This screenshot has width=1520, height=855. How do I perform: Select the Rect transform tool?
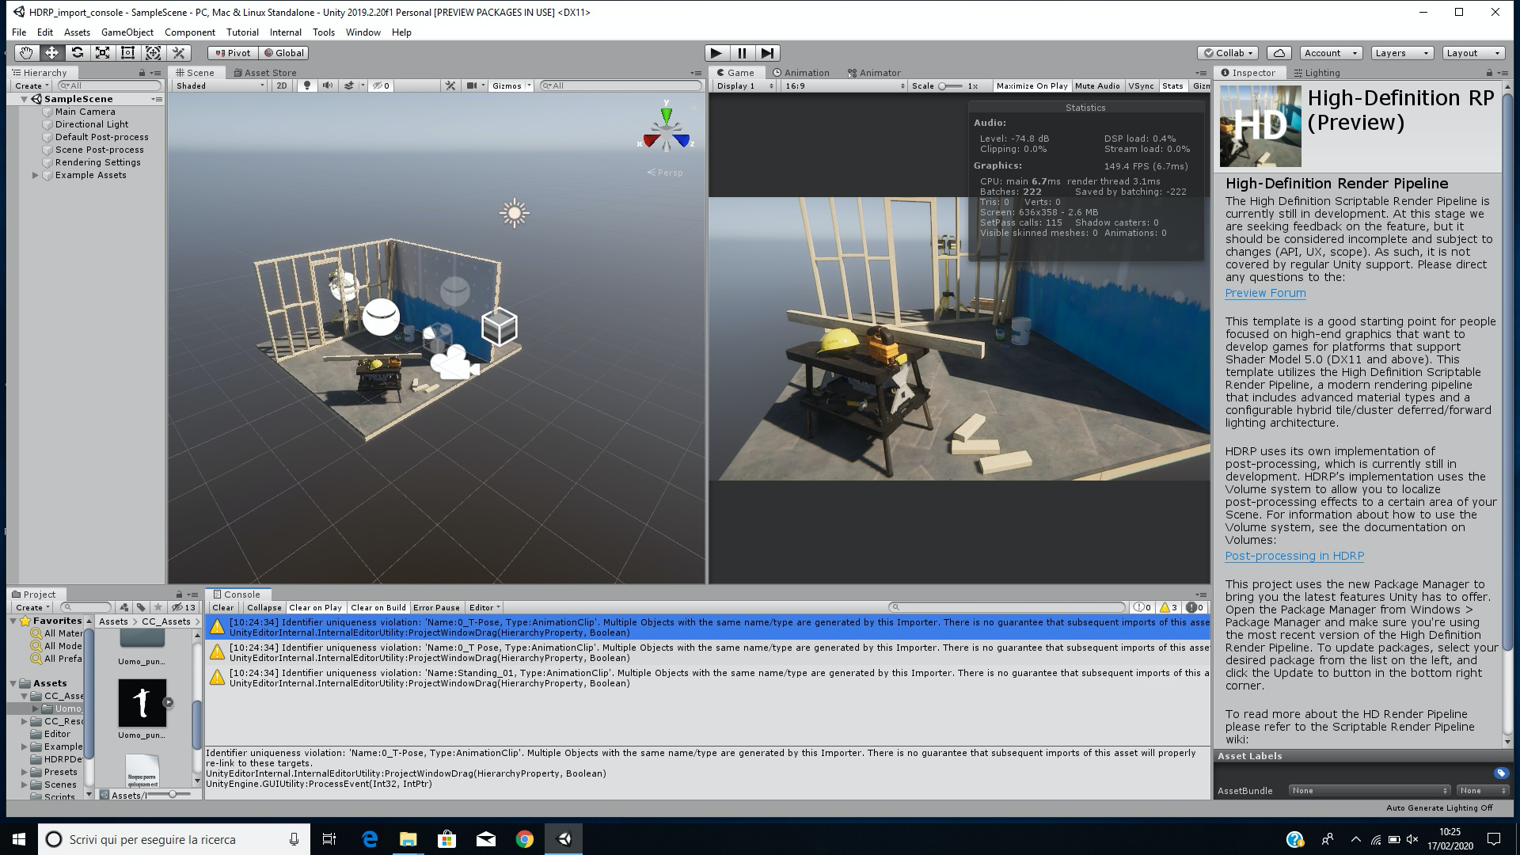tap(127, 53)
